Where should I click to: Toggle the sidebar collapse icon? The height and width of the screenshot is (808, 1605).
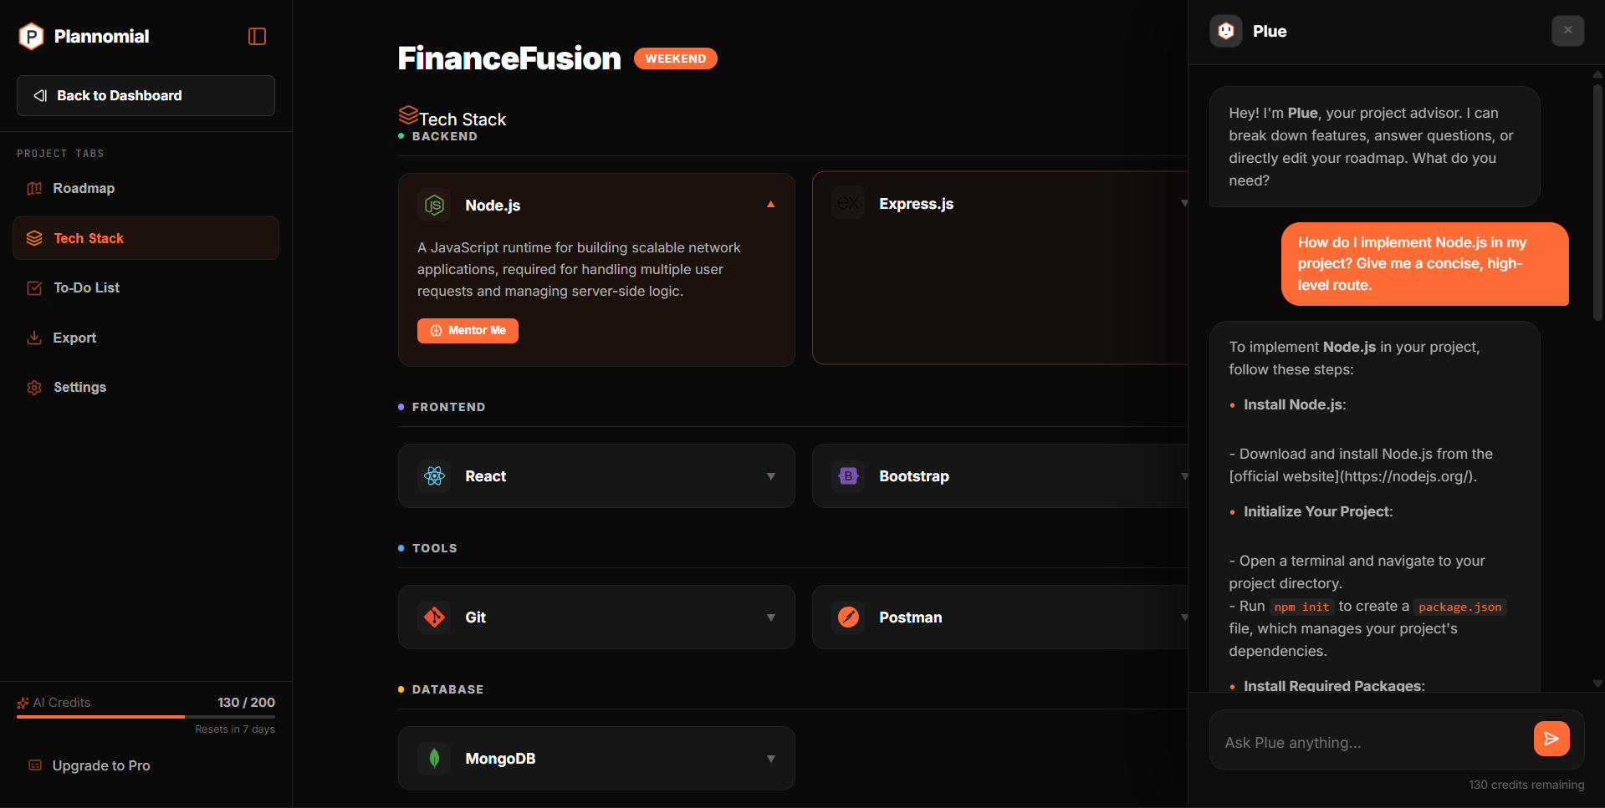coord(257,36)
